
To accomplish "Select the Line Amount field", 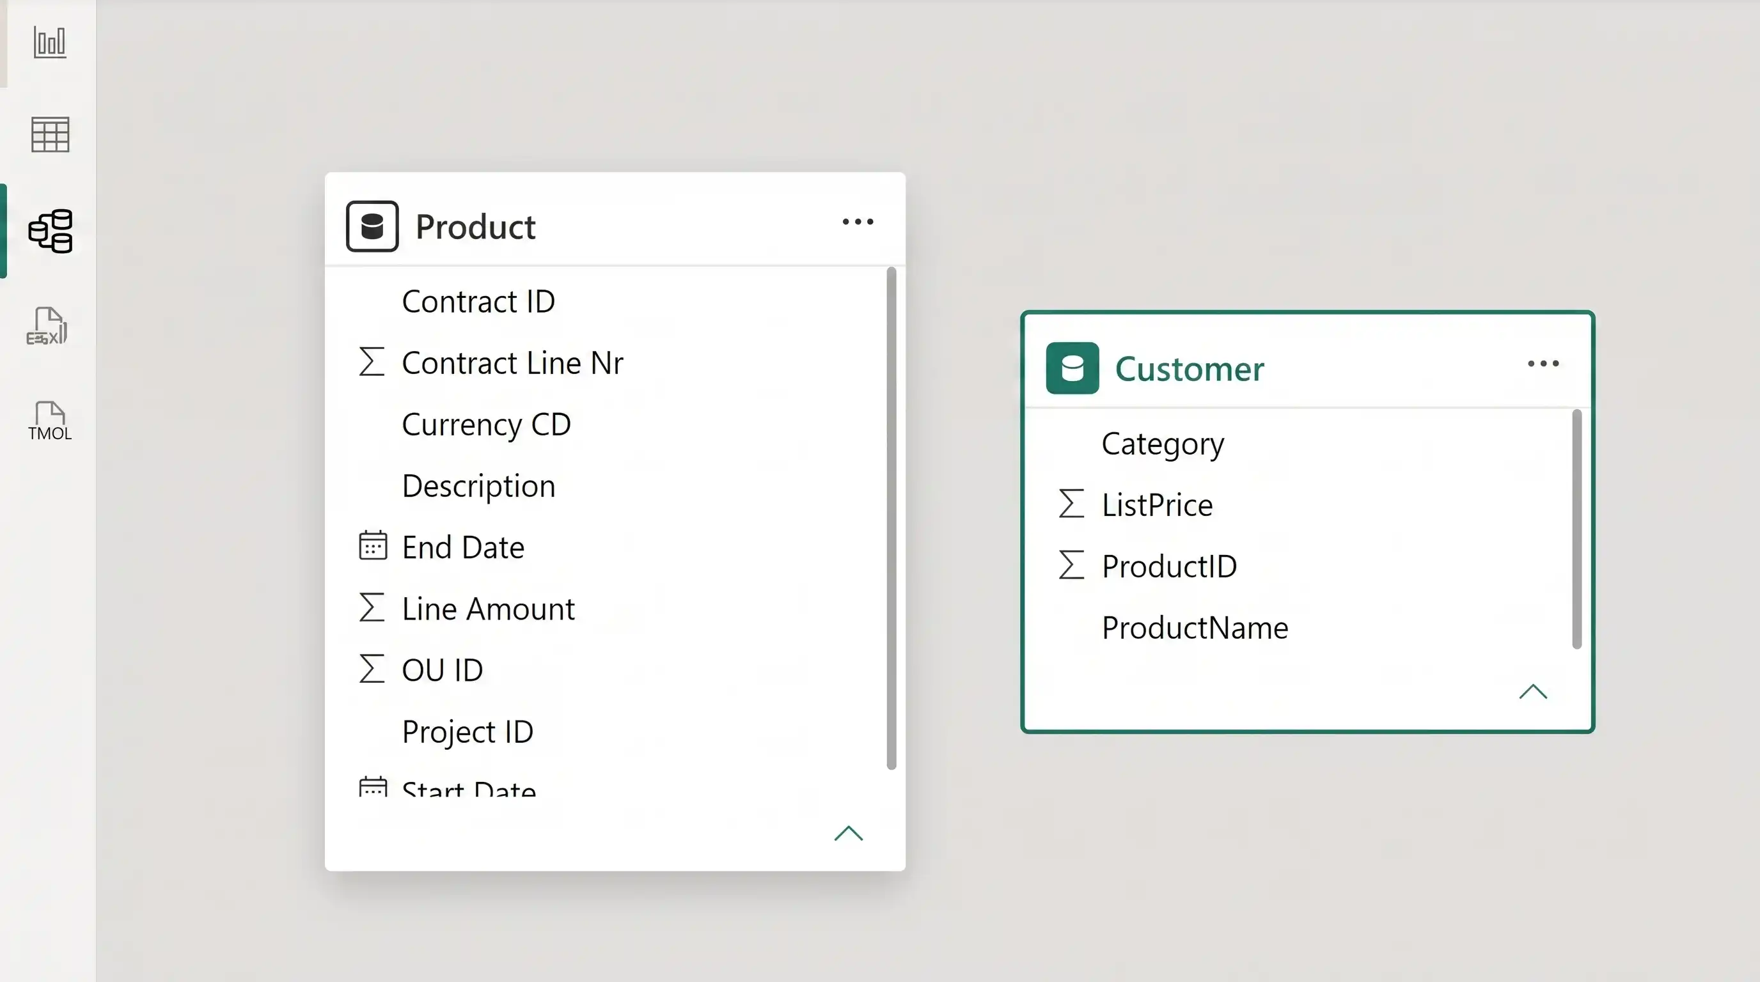I will tap(489, 609).
